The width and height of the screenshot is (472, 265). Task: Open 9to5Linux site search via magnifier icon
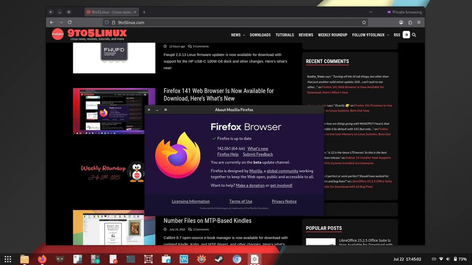pos(413,35)
